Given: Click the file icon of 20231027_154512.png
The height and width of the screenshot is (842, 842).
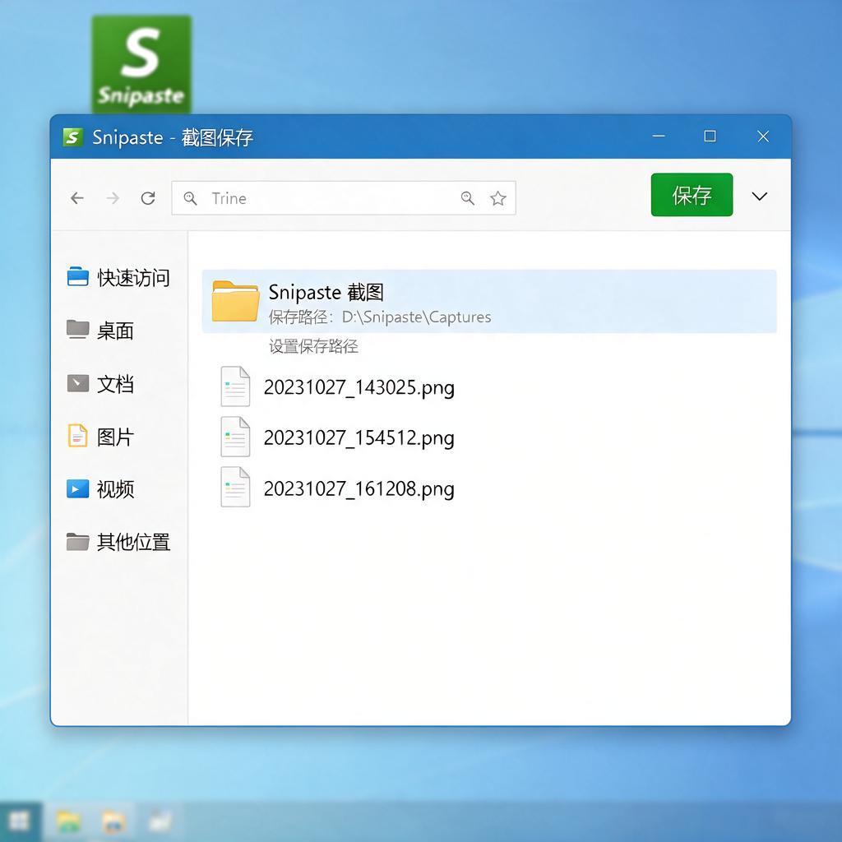Looking at the screenshot, I should point(235,437).
